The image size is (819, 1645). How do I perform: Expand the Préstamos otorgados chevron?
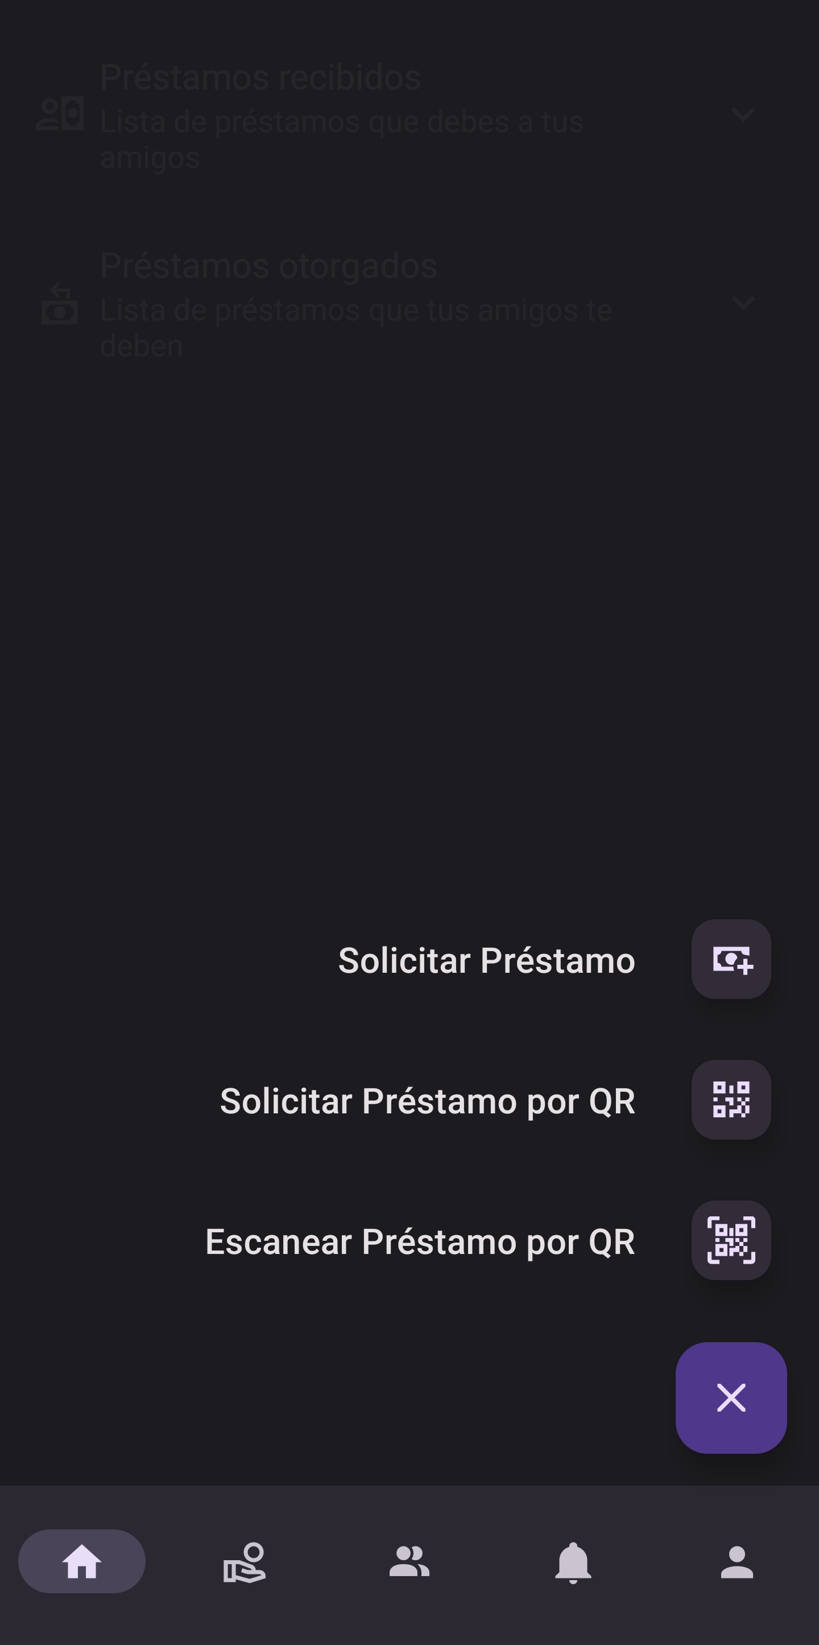[x=743, y=302]
